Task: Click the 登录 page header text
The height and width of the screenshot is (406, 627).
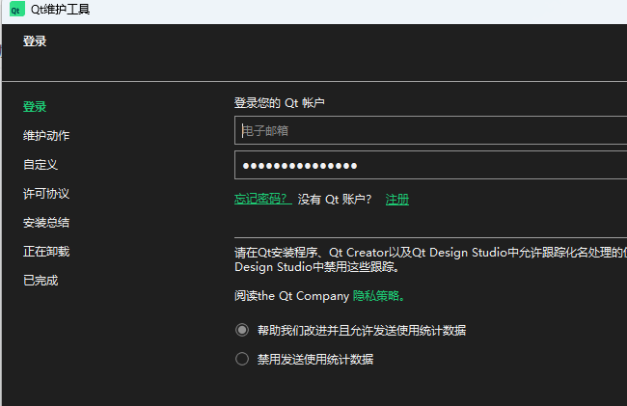Action: pos(35,41)
